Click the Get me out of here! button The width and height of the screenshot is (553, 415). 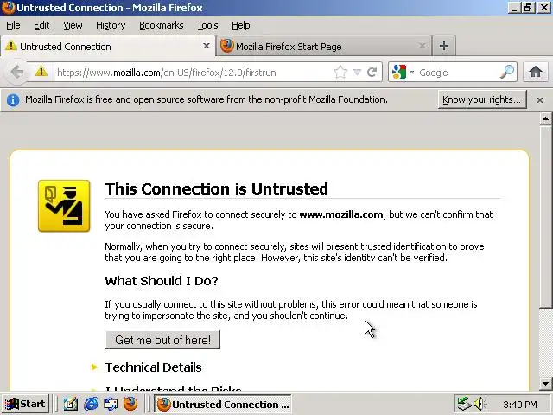coord(162,340)
